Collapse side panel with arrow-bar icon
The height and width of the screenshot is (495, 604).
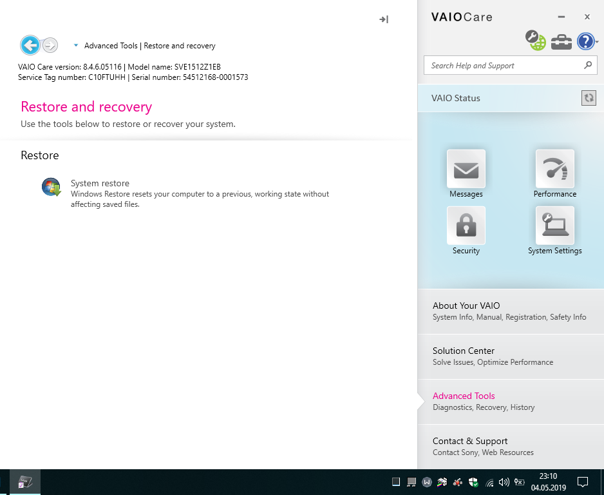(384, 19)
